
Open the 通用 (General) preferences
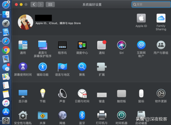[23, 45]
